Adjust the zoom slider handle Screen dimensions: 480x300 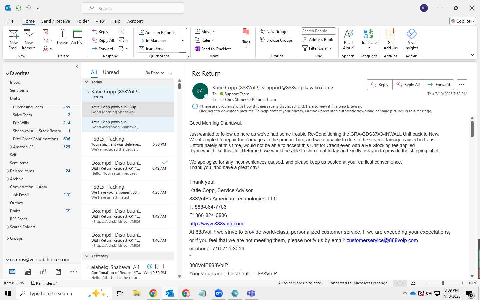pyautogui.click(x=443, y=283)
